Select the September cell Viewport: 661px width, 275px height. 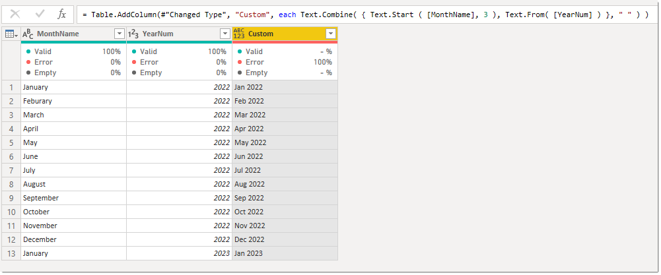[x=73, y=198]
